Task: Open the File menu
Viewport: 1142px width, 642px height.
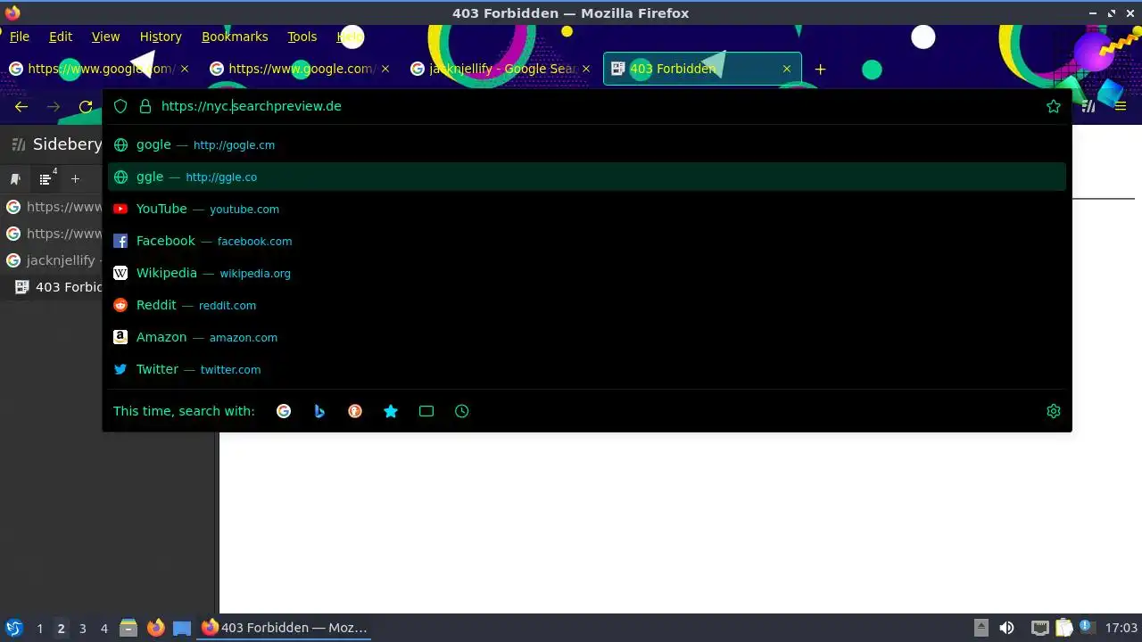Action: point(20,37)
